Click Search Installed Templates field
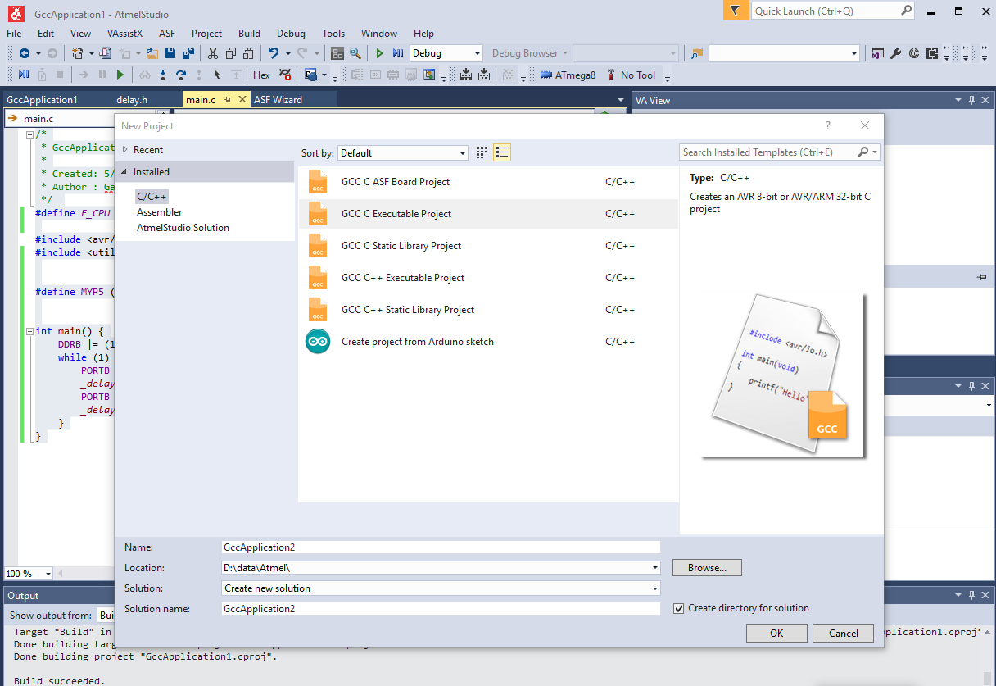 point(767,152)
